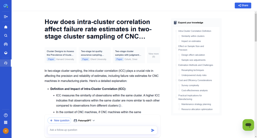Open the green chat support widget
Screen dimensions: 257x138
tap(248, 125)
